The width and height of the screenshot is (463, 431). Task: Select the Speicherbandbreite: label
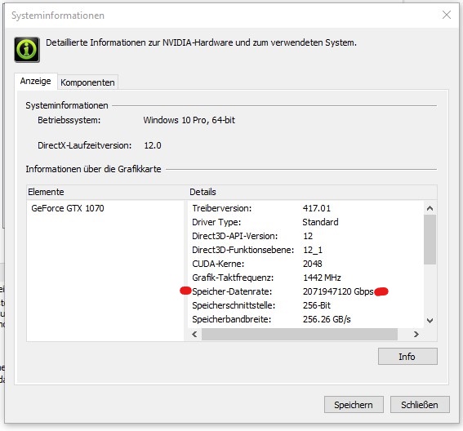(x=232, y=319)
